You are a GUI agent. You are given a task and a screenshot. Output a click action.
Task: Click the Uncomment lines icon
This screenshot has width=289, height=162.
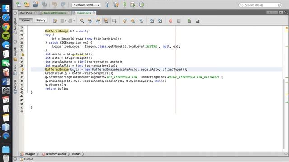pyautogui.click(x=197, y=21)
